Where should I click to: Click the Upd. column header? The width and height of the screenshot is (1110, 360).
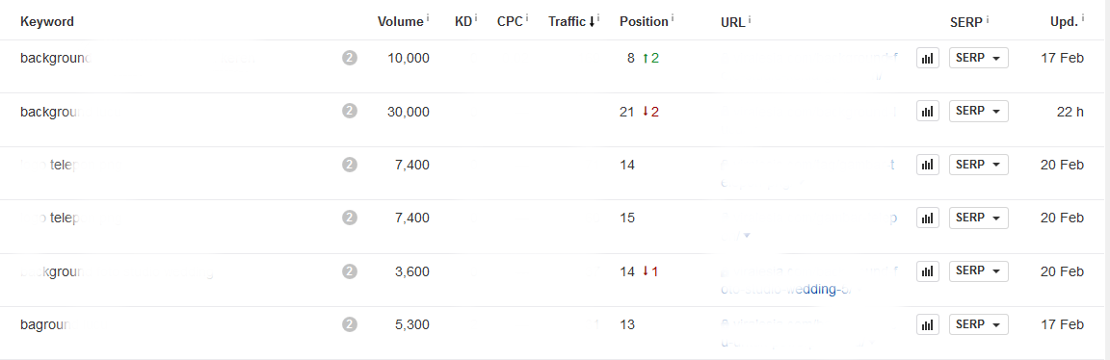(1064, 21)
